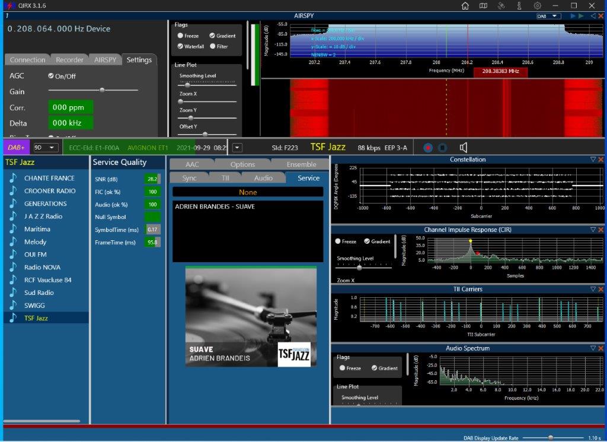Click the music note icon for Maritima

tap(13, 229)
